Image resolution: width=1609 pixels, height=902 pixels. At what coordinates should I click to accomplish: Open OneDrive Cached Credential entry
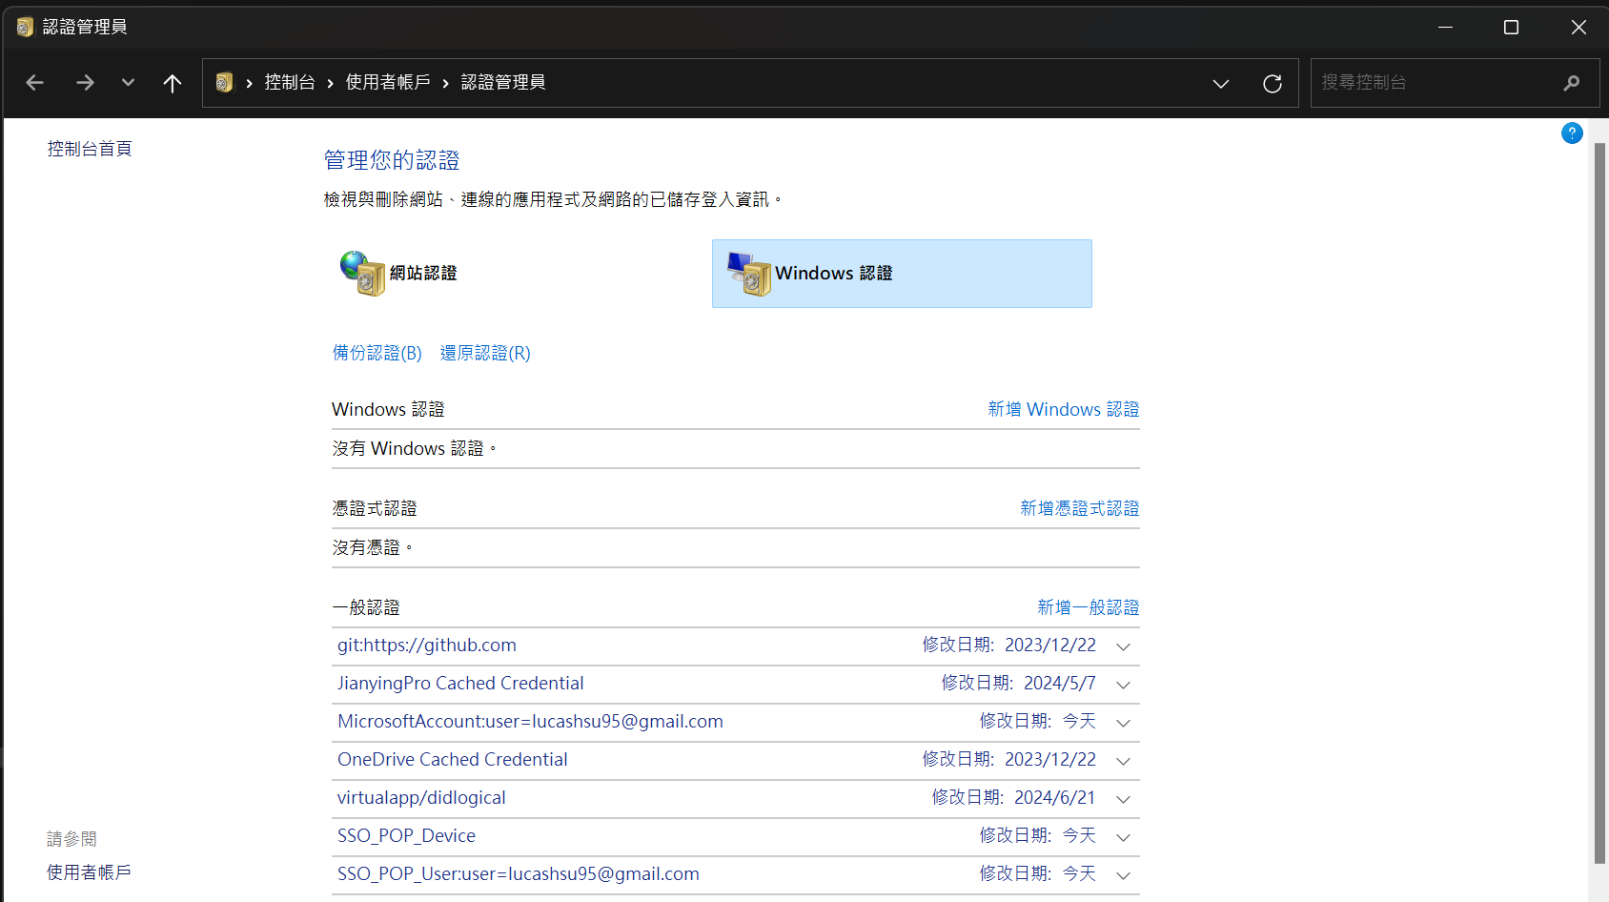pyautogui.click(x=453, y=760)
